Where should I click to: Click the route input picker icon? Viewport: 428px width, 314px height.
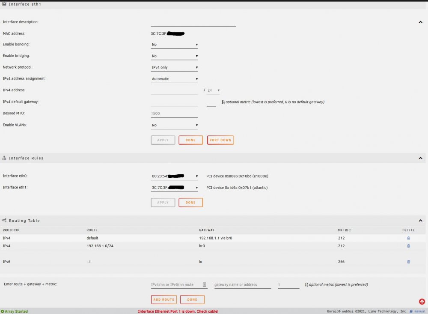(205, 284)
